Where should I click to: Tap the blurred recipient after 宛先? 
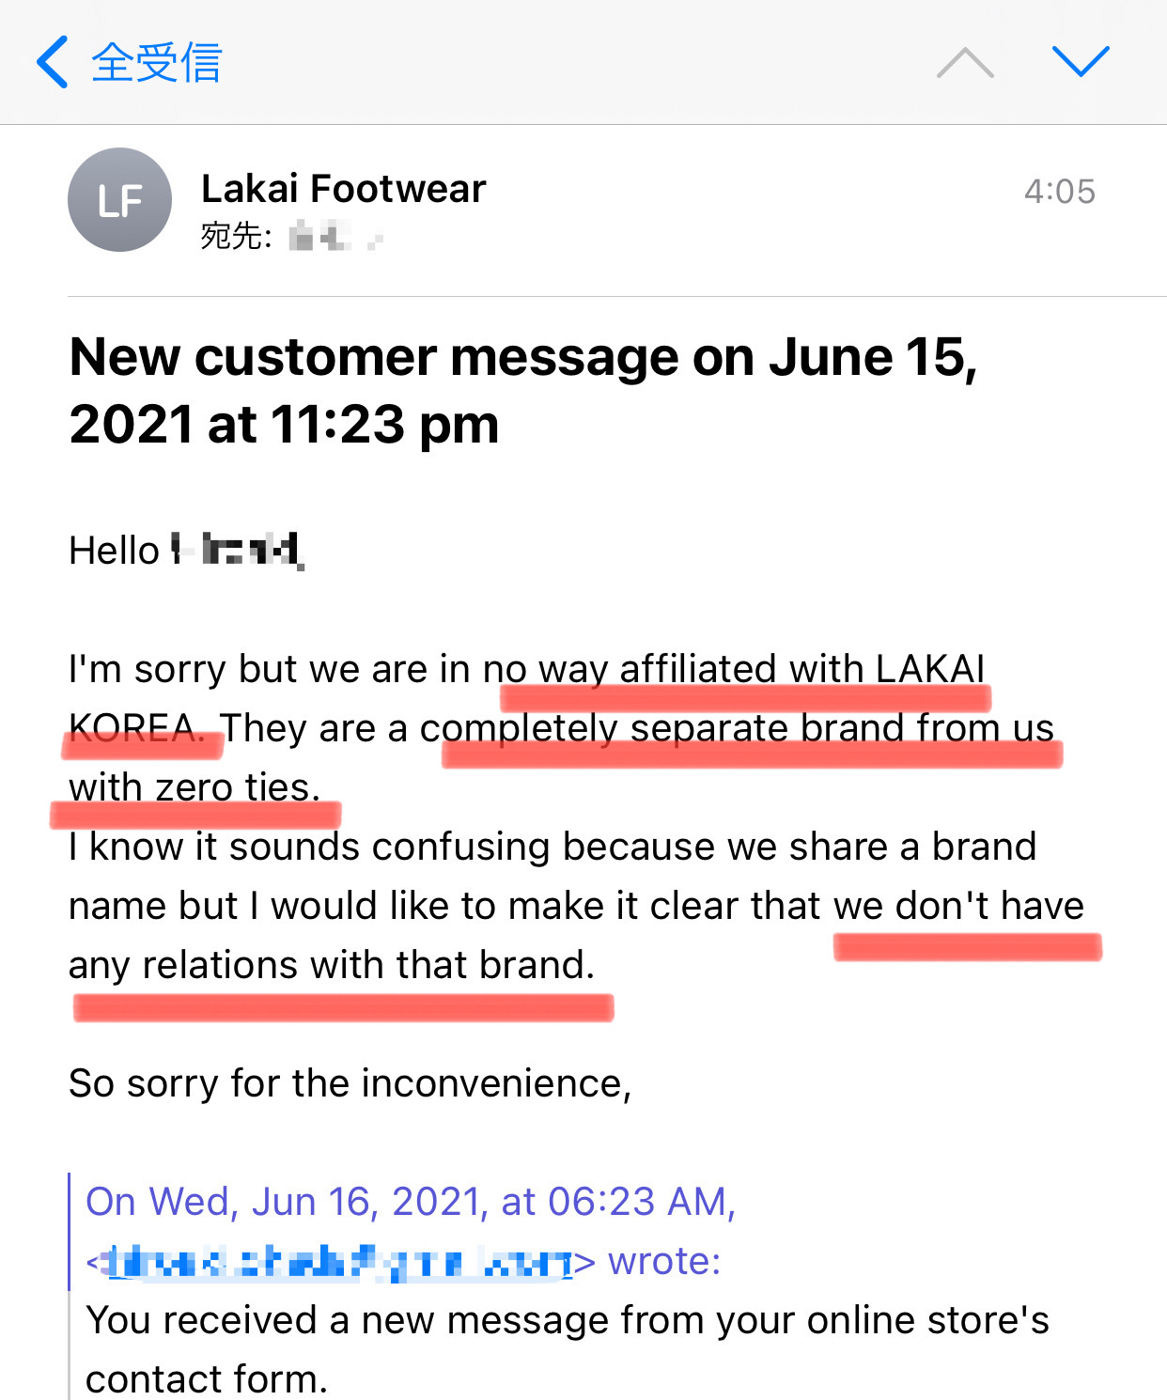point(335,235)
